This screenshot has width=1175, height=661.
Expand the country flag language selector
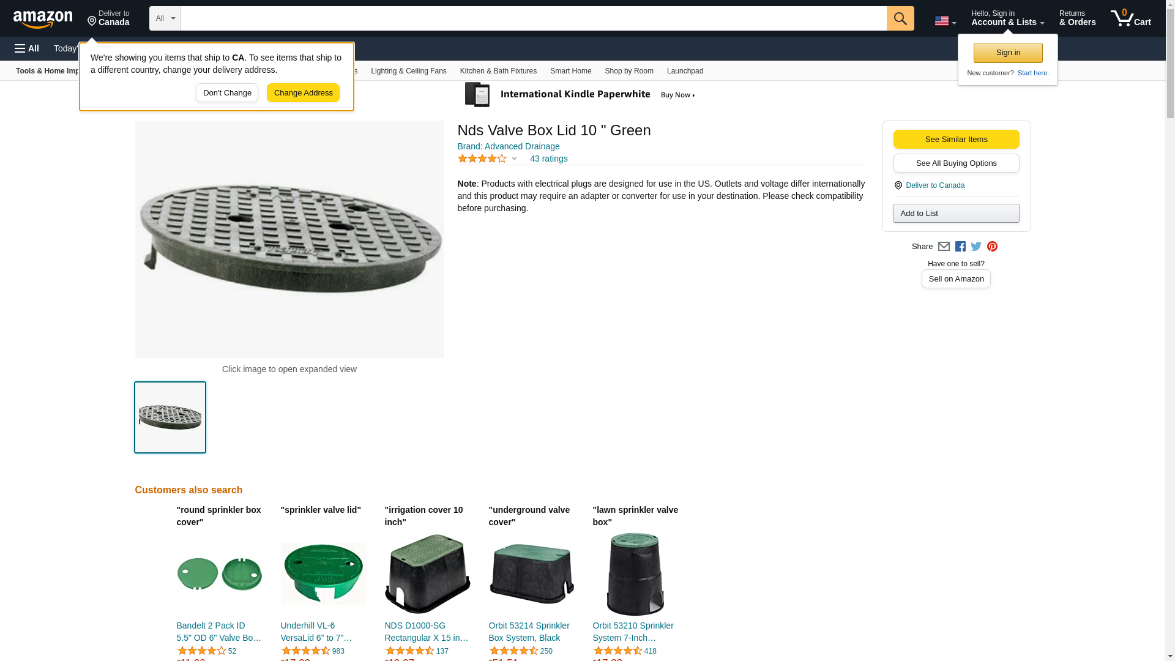tap(945, 21)
